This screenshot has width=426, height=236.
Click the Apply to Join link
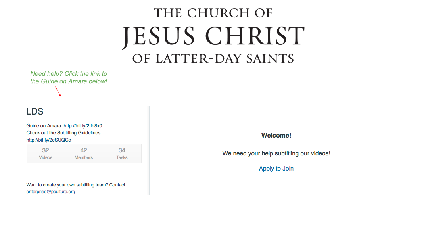pos(276,169)
